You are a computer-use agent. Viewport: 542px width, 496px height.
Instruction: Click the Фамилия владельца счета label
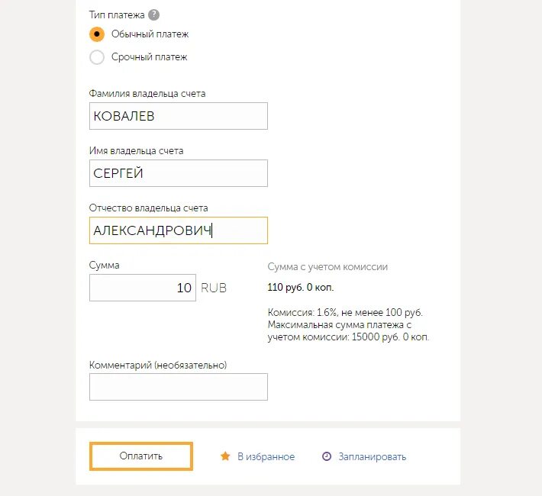(147, 94)
